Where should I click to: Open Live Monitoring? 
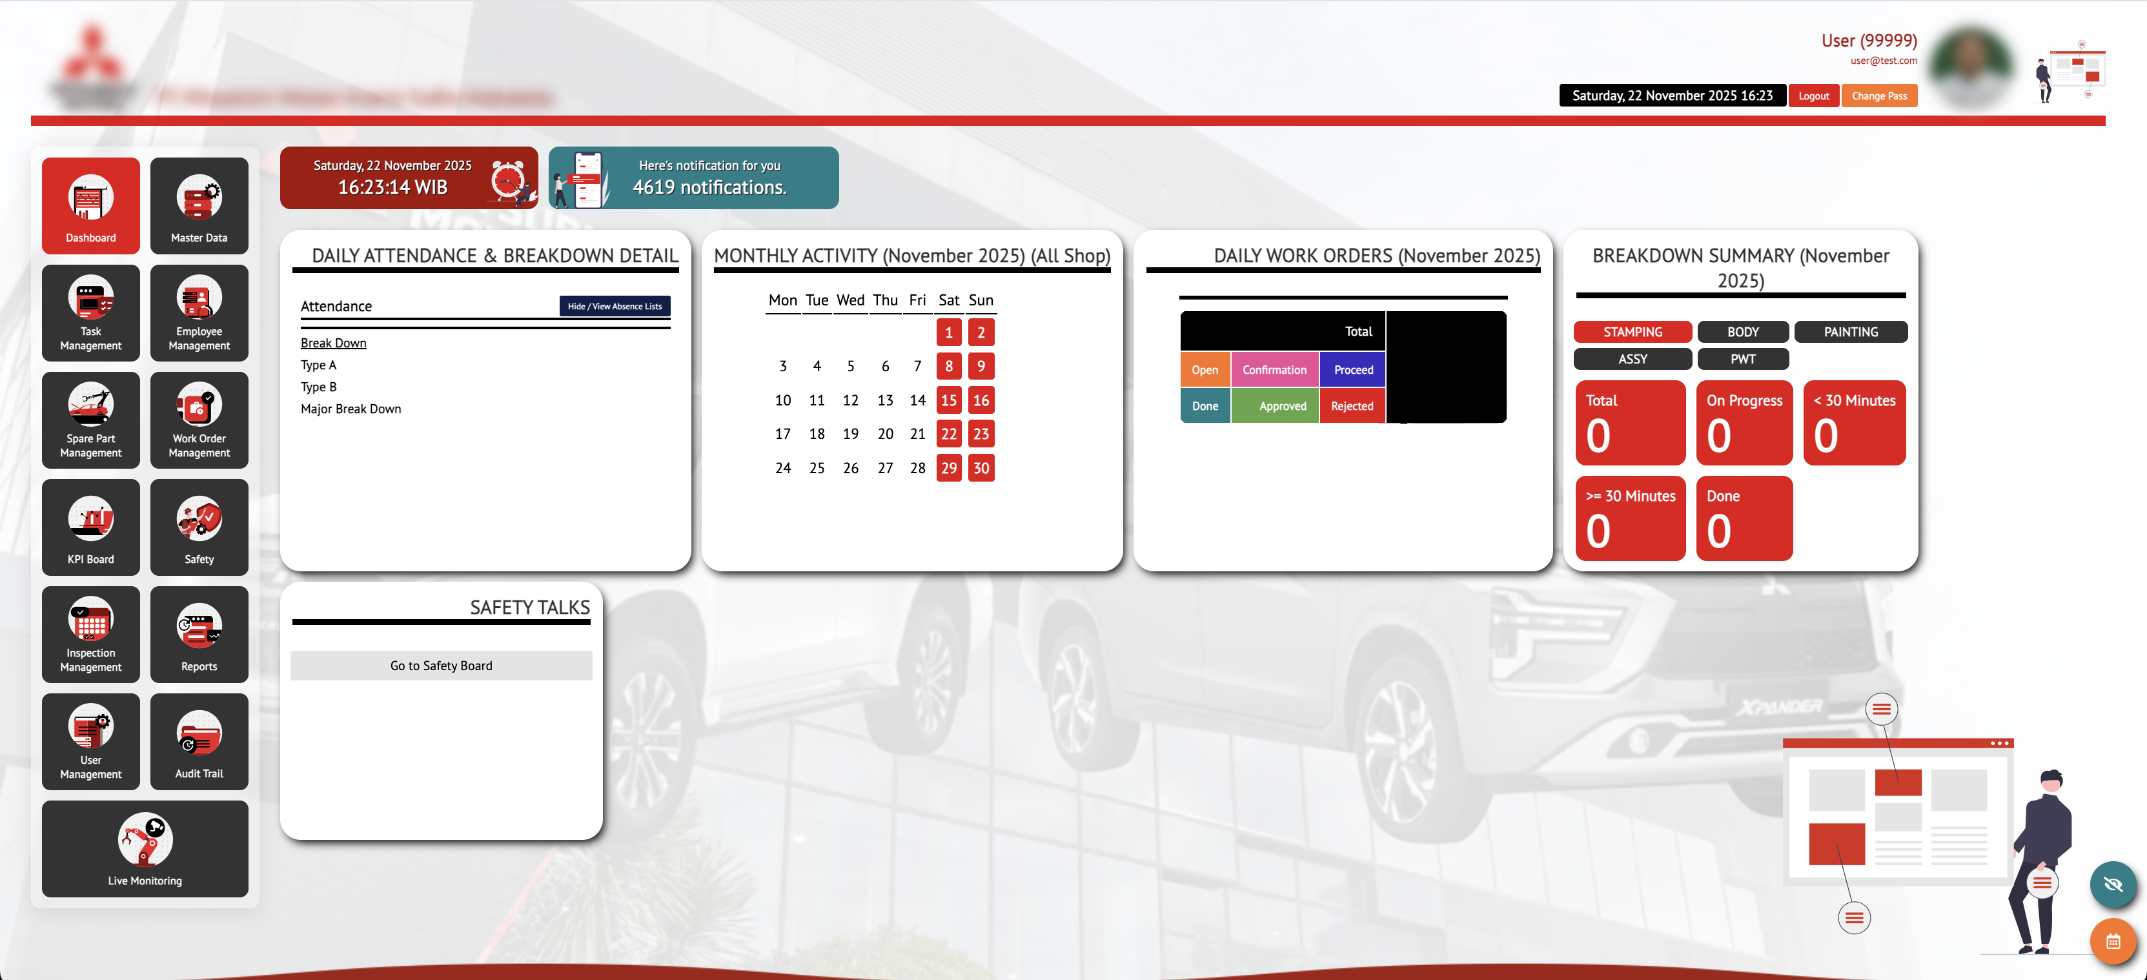144,848
